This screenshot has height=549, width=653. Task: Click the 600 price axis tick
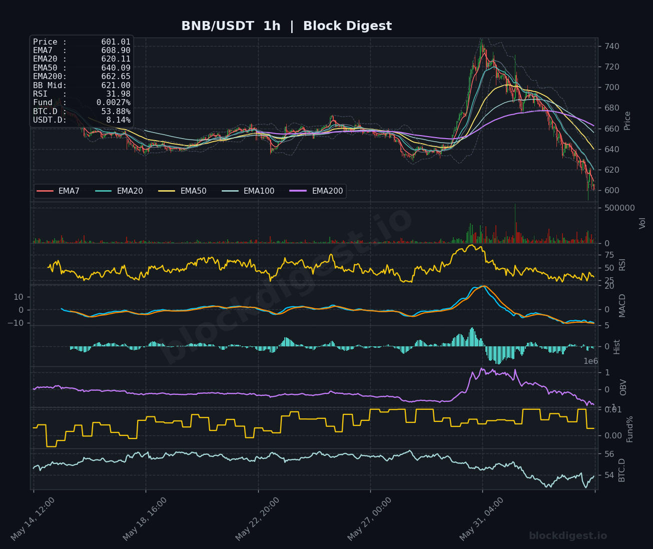[611, 191]
